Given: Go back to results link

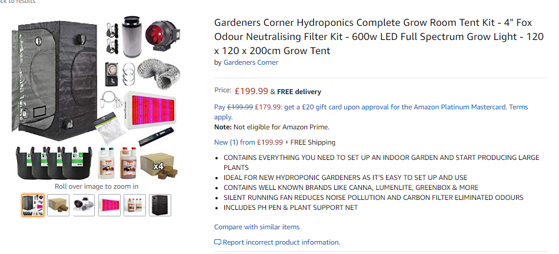Looking at the screenshot, I should [x=18, y=1].
